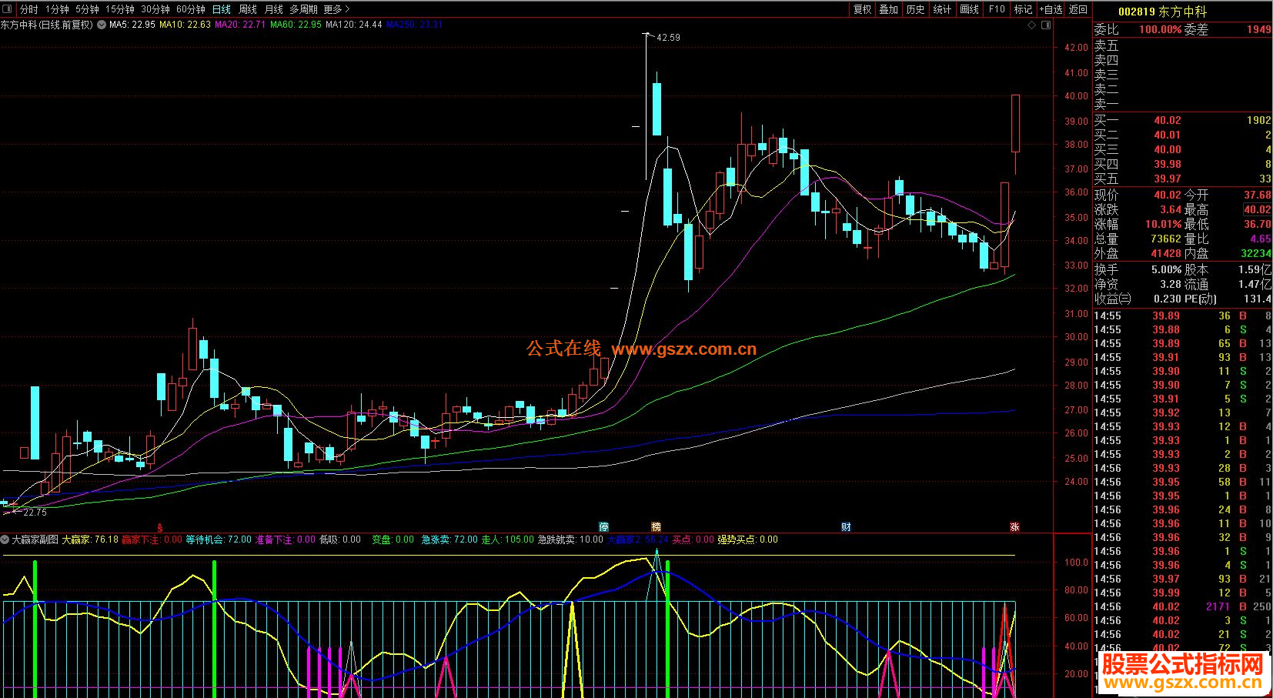Viewport: 1273px width, 698px height.
Task: Toggle the left sidebar panel icon
Action: pyautogui.click(x=8, y=9)
